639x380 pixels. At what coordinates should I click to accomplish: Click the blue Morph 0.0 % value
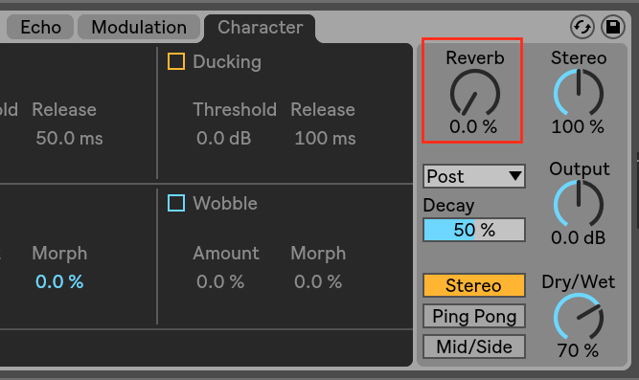point(59,281)
